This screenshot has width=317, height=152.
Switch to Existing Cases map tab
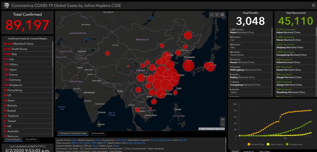pos(98,133)
